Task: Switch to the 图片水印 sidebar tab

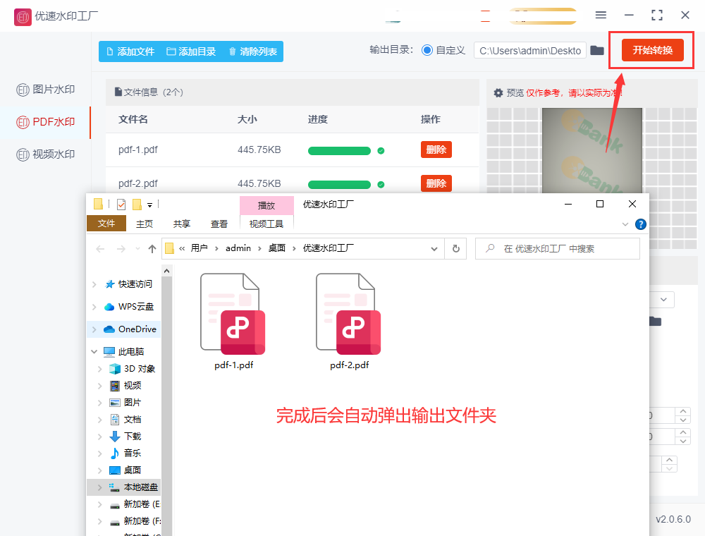Action: coord(45,90)
